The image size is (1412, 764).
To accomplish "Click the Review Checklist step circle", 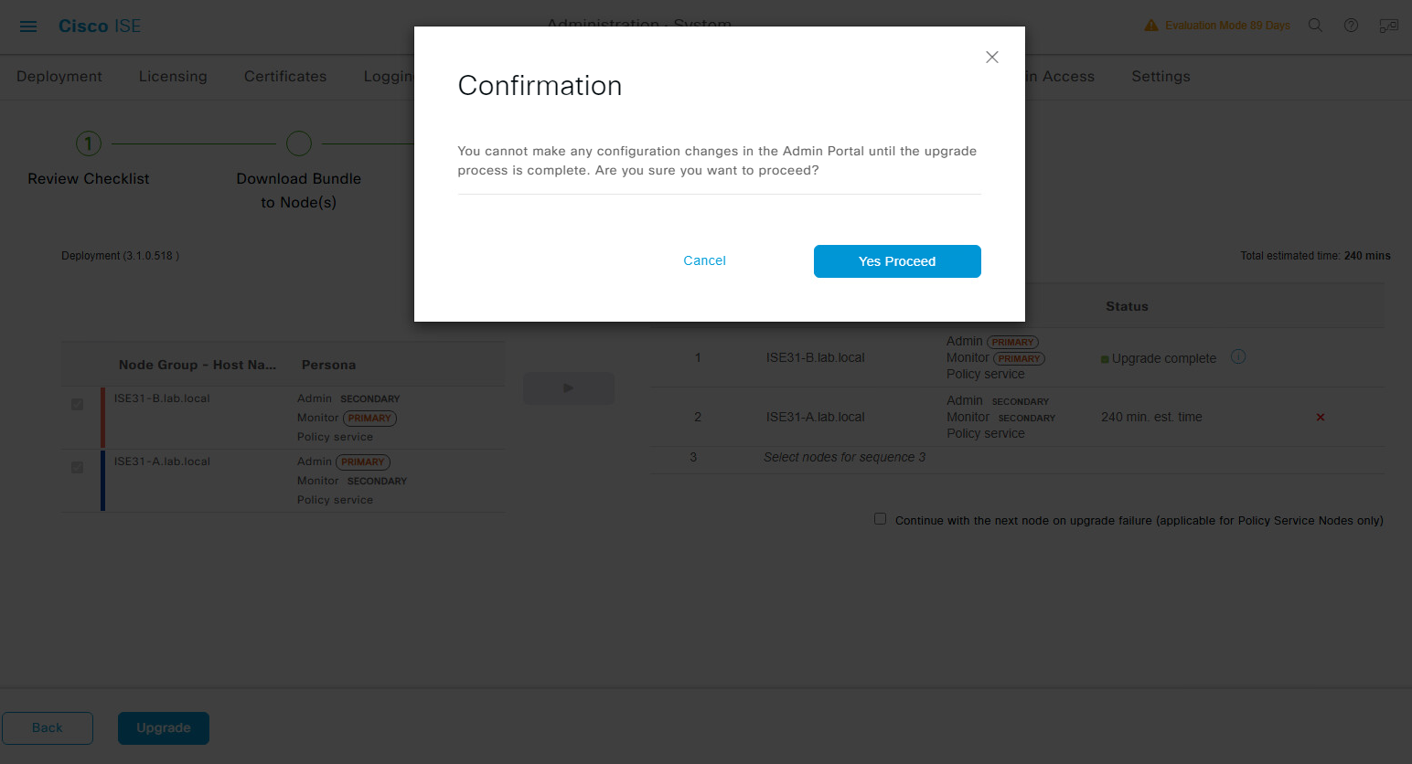I will tap(89, 143).
